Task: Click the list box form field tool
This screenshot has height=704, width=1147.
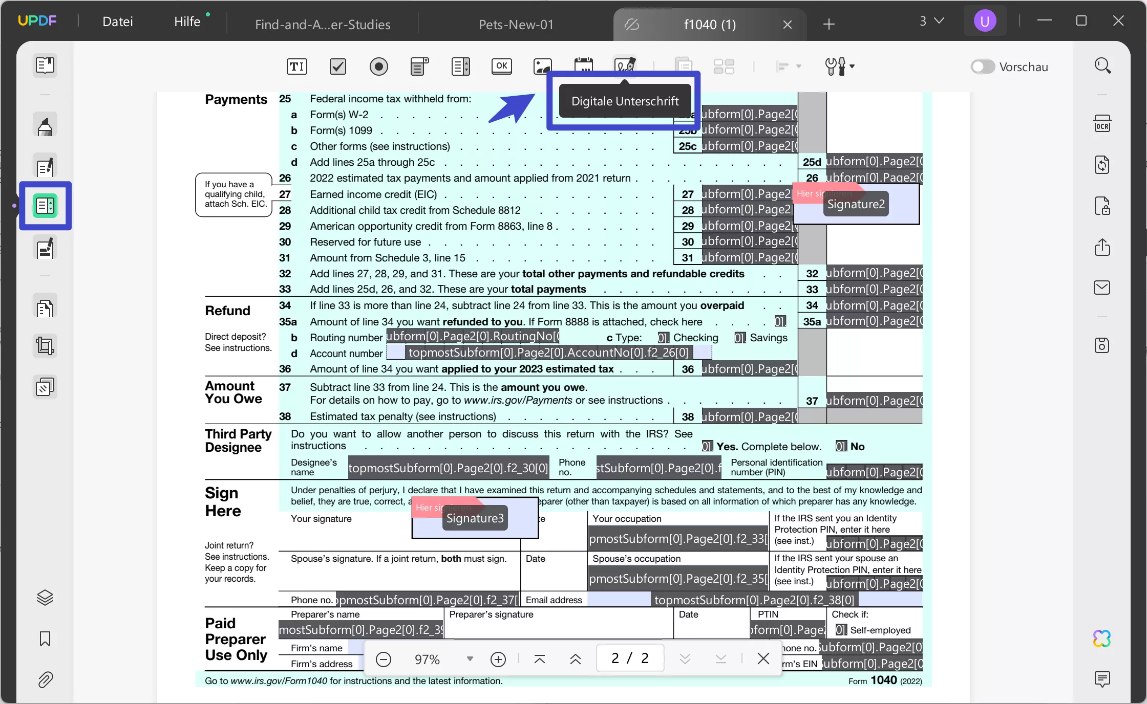Action: click(461, 67)
